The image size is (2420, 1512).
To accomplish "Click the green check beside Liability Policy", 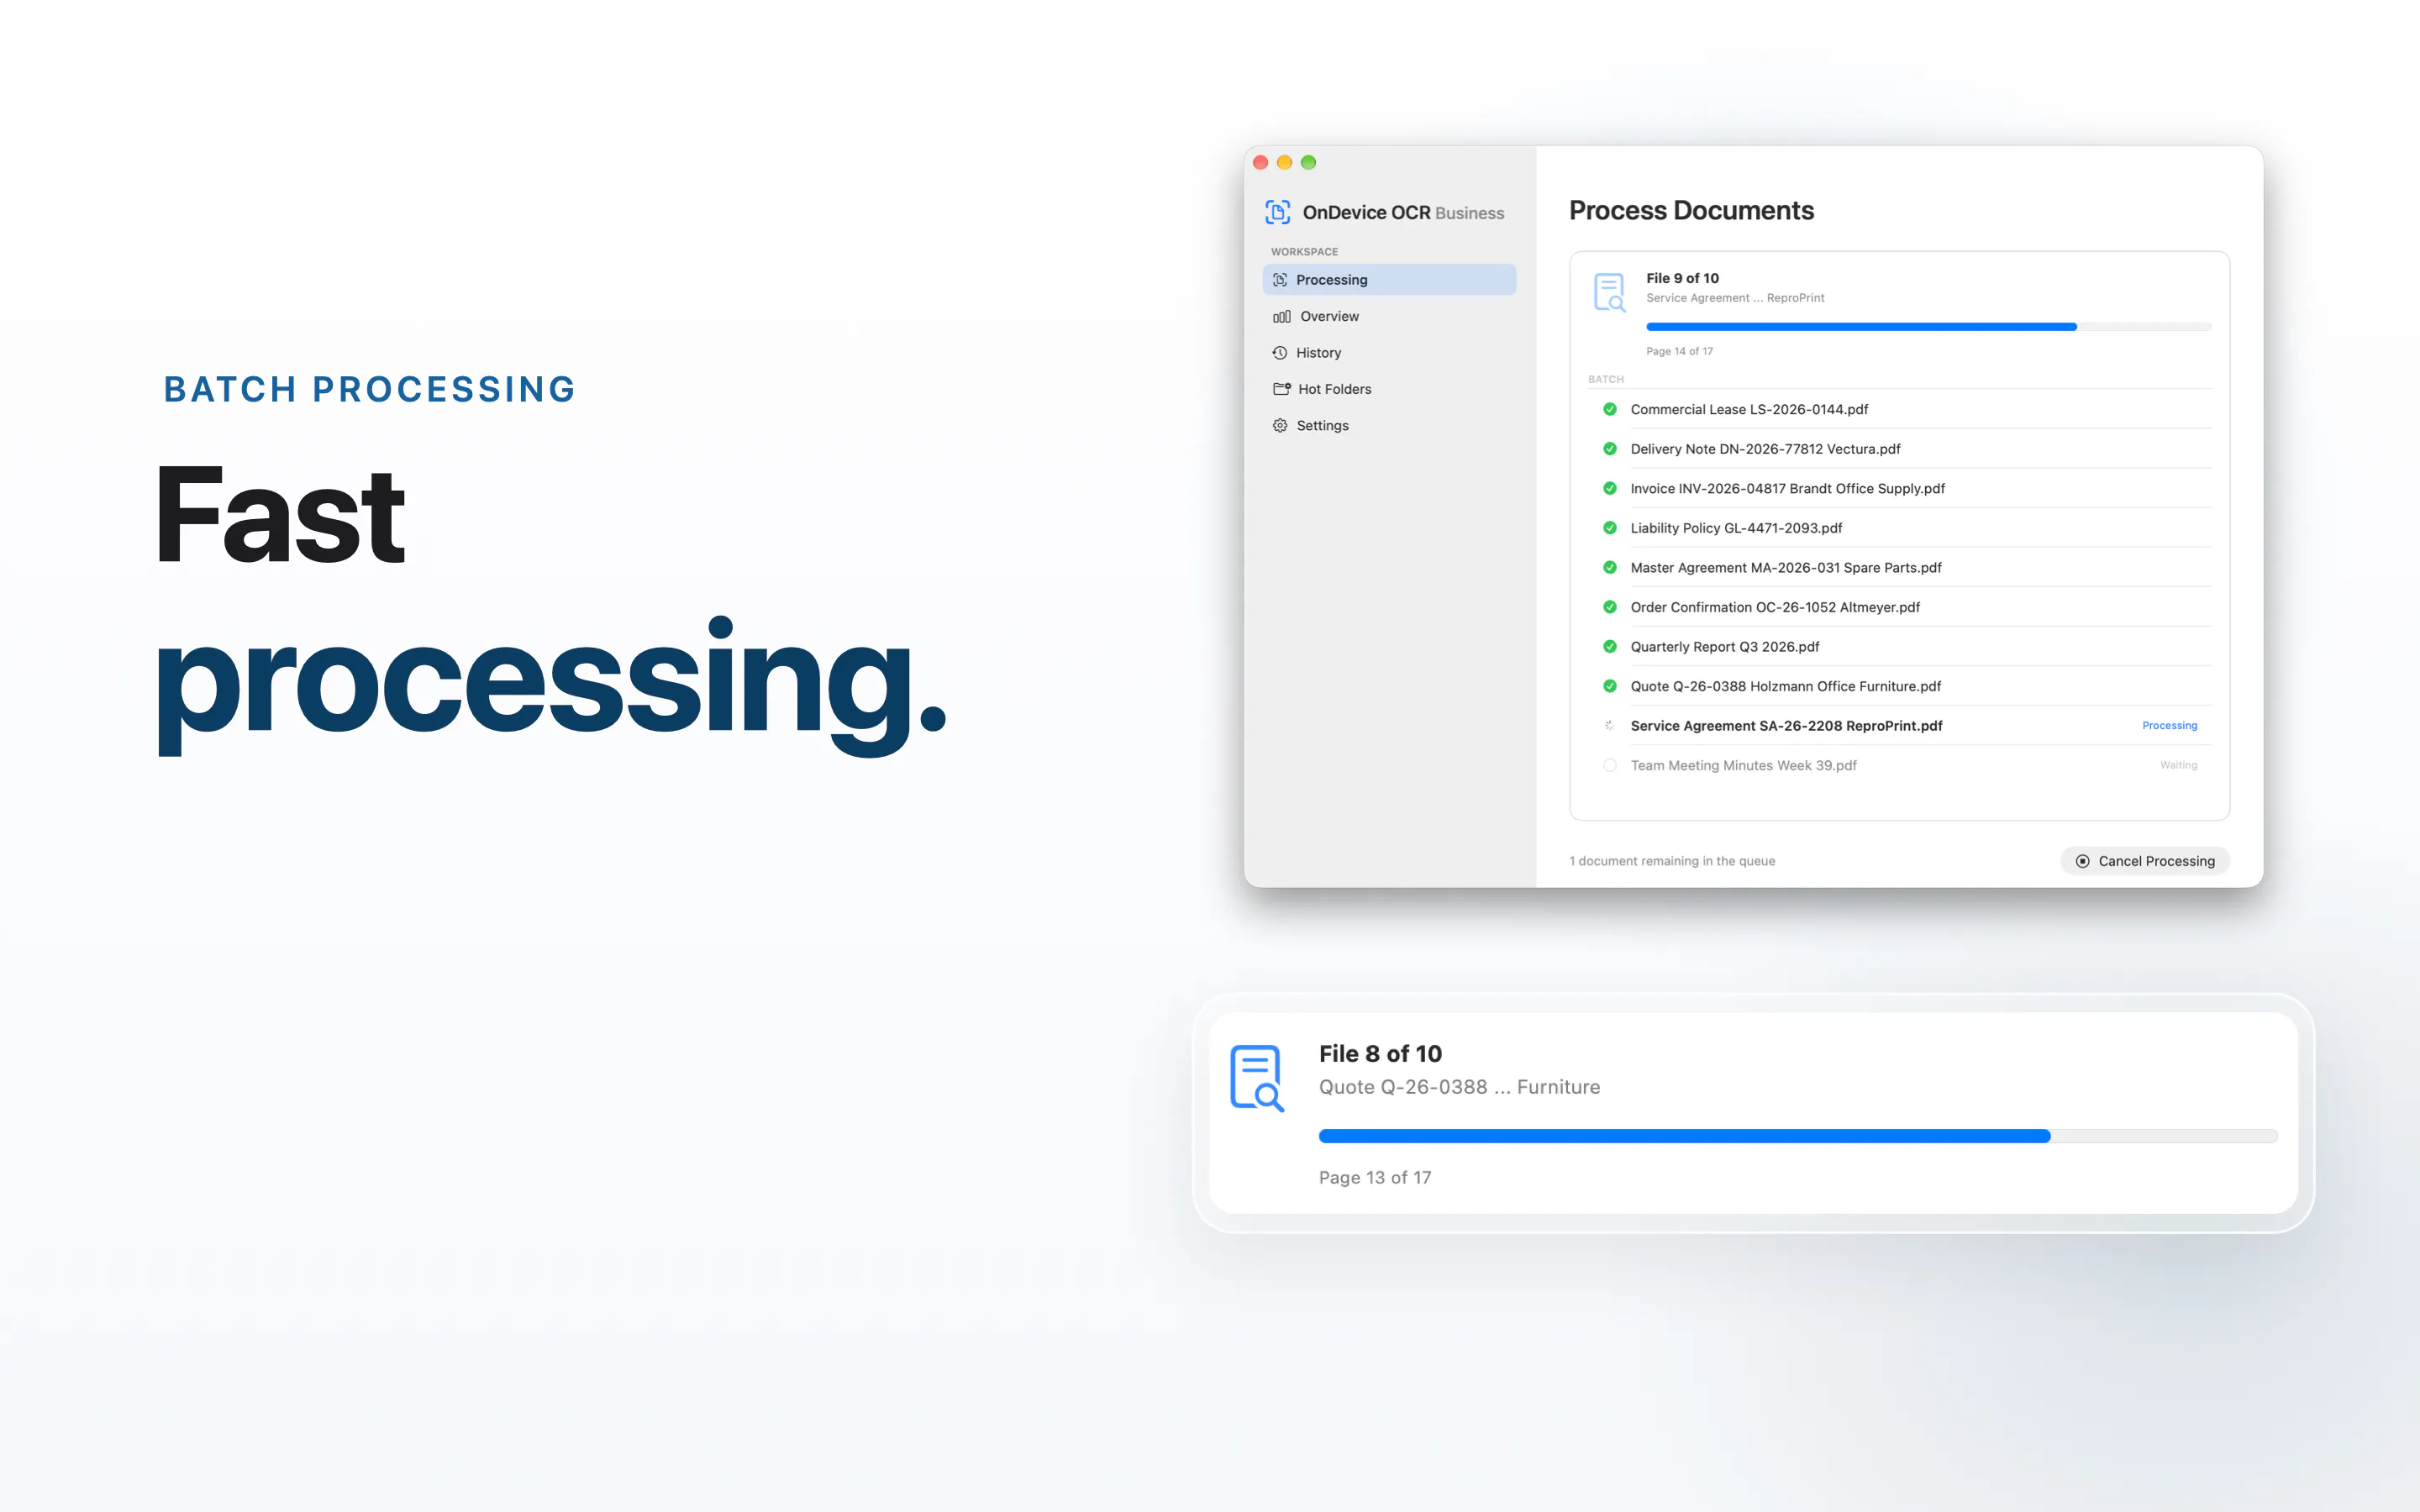I will tap(1610, 528).
